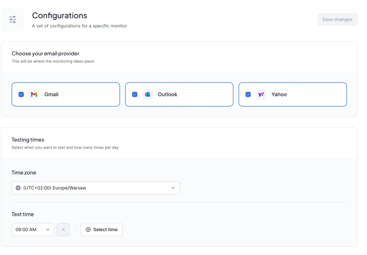Click the 'Test time' label
The width and height of the screenshot is (367, 255).
pos(23,214)
